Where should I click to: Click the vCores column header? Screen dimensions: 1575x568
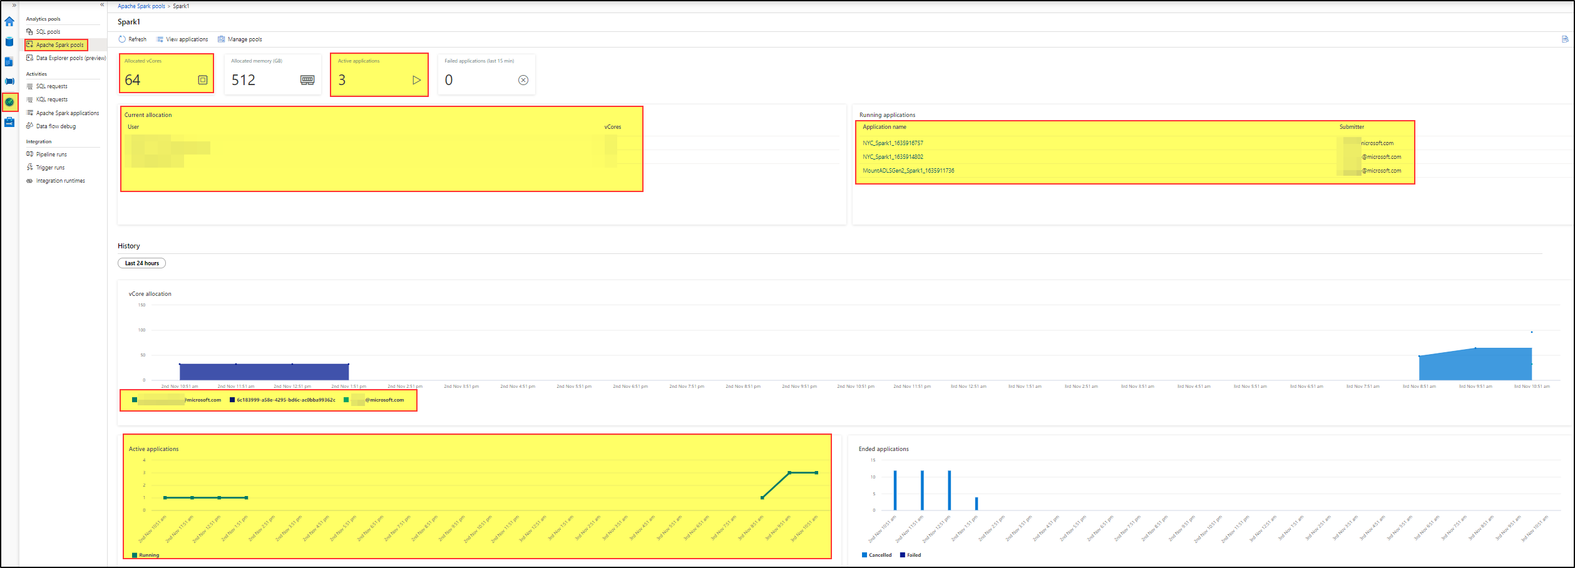coord(613,127)
